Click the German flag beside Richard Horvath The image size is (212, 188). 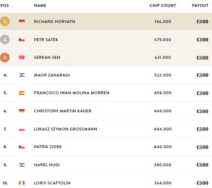(22, 21)
